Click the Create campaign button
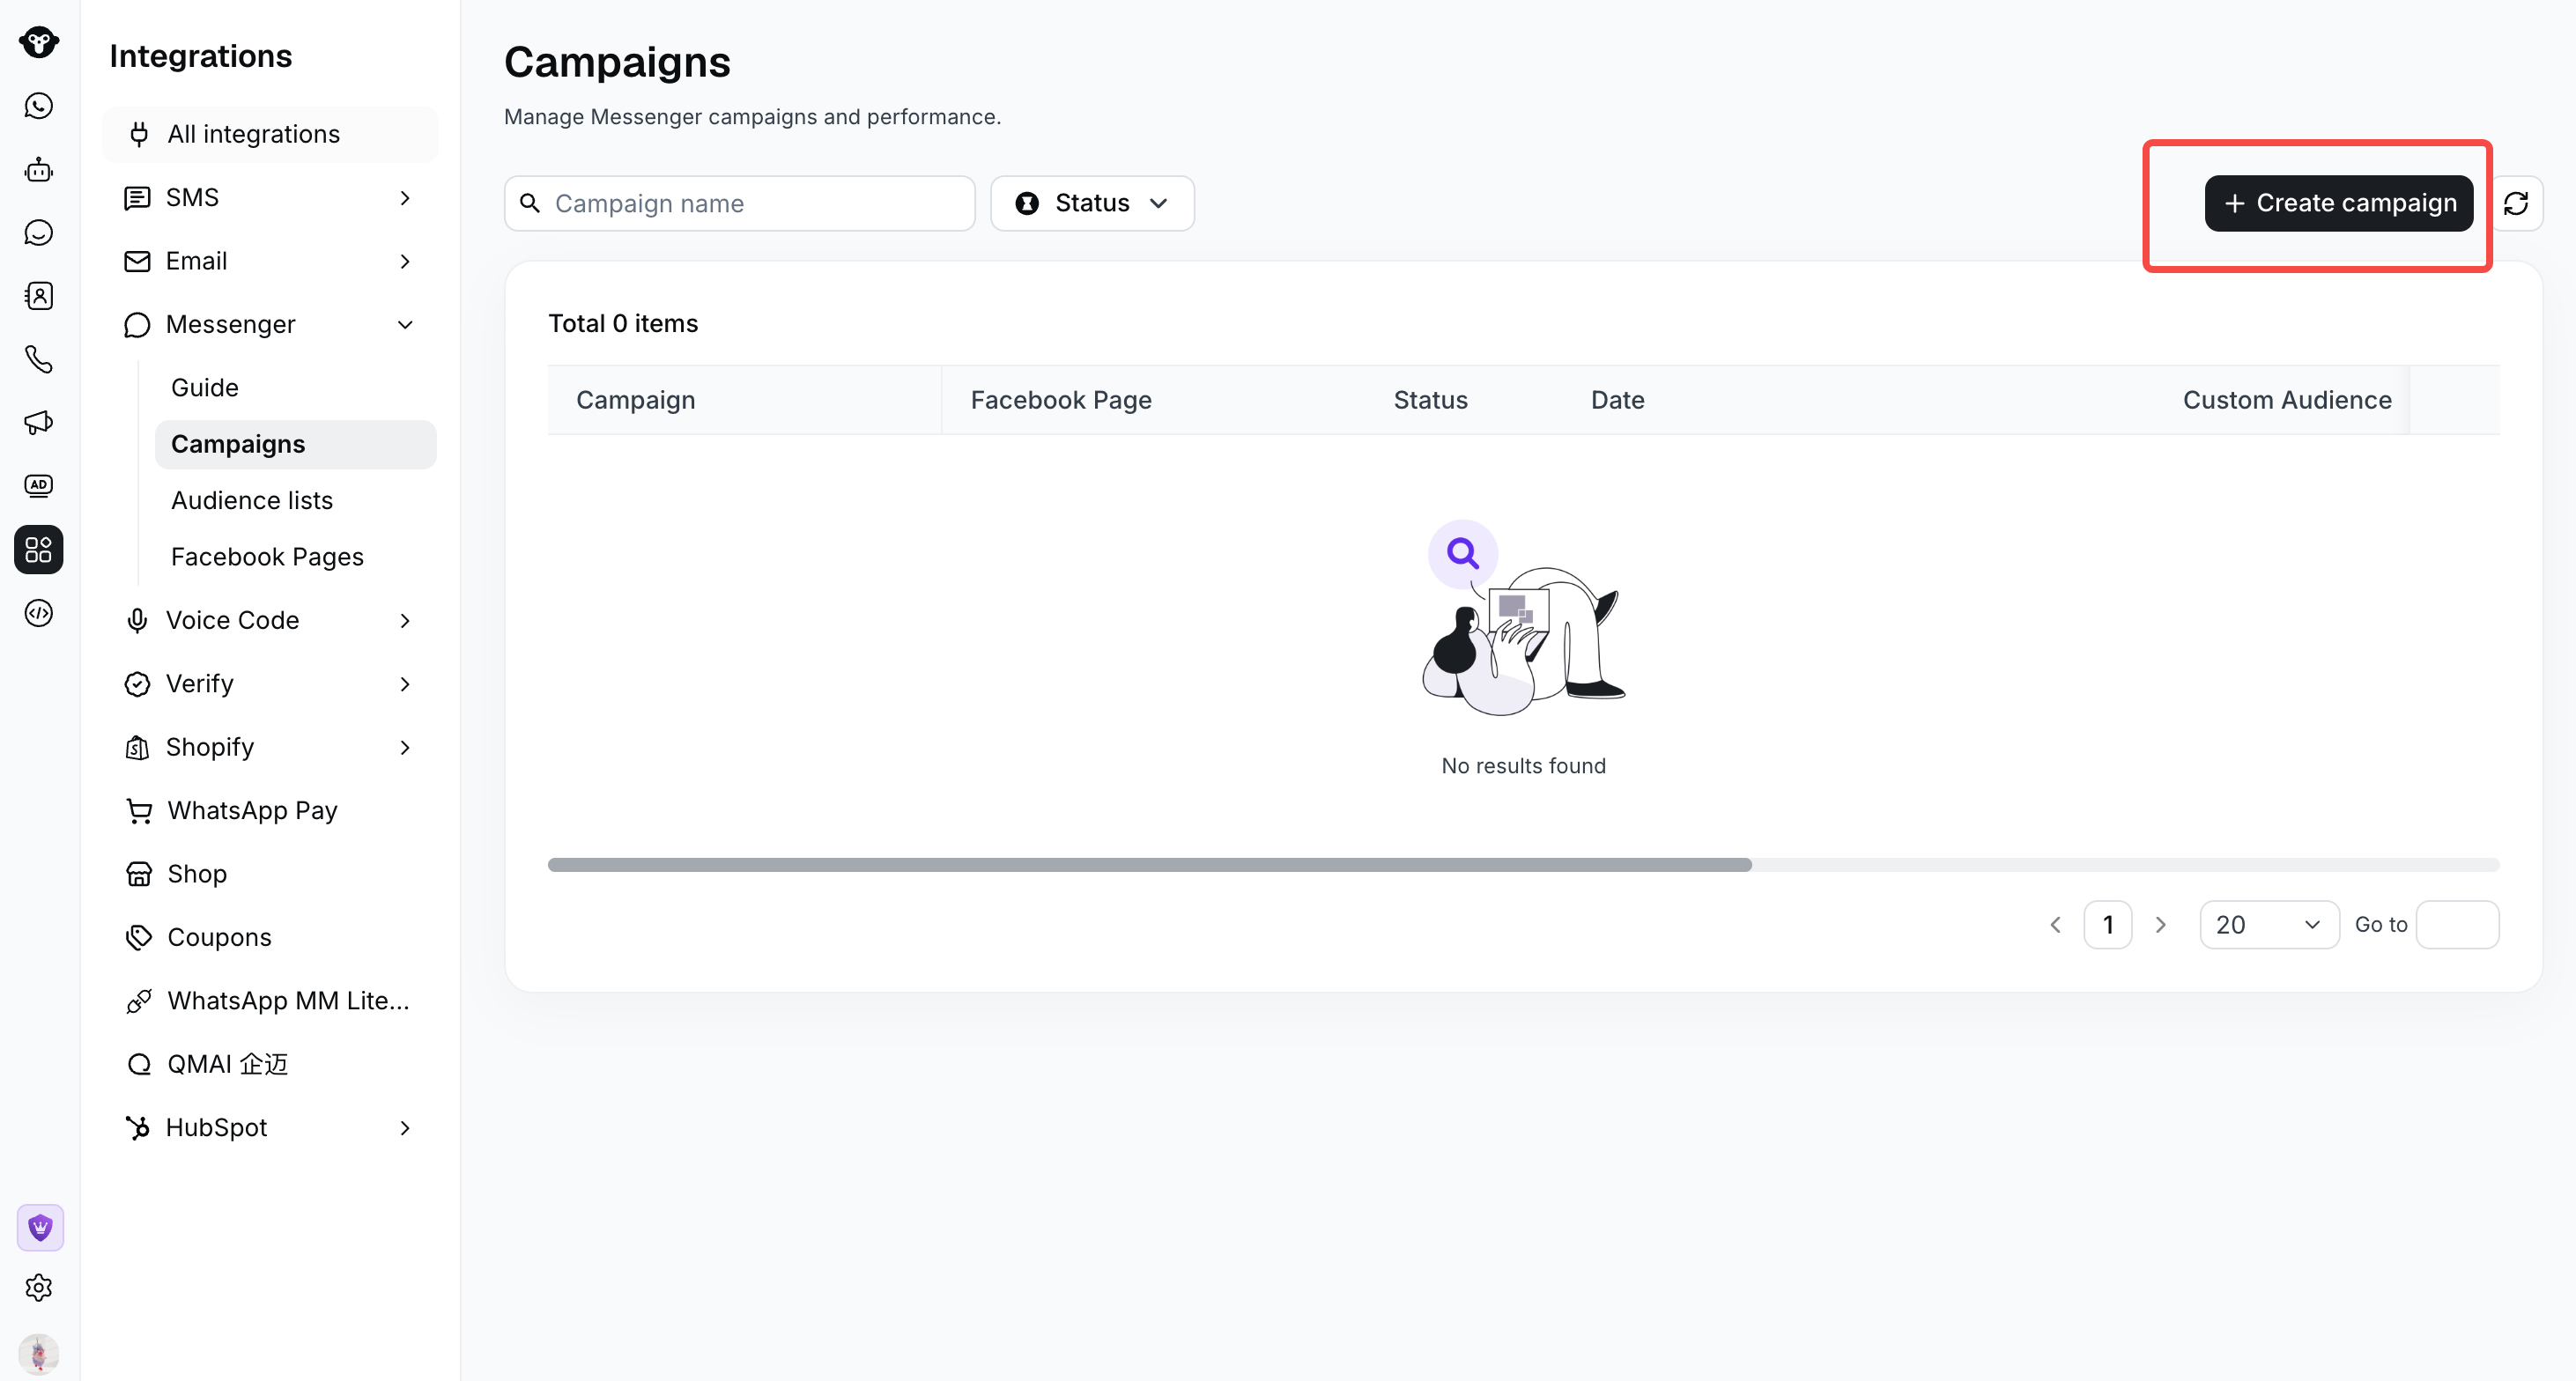This screenshot has height=1381, width=2576. (2339, 203)
